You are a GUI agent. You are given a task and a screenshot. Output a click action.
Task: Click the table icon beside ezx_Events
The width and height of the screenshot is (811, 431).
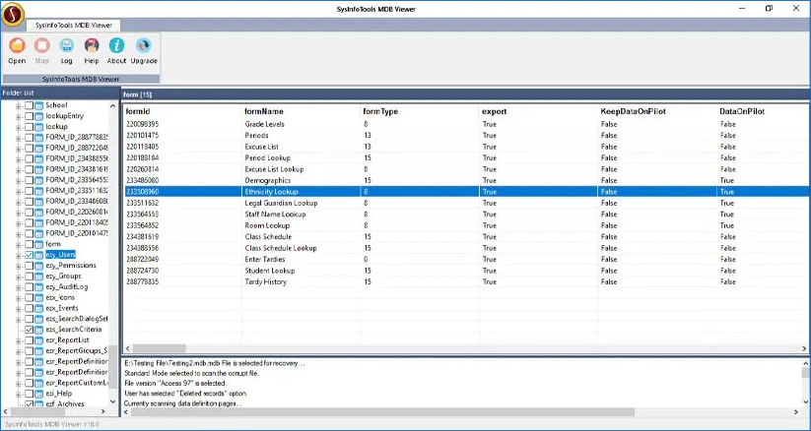[39, 309]
